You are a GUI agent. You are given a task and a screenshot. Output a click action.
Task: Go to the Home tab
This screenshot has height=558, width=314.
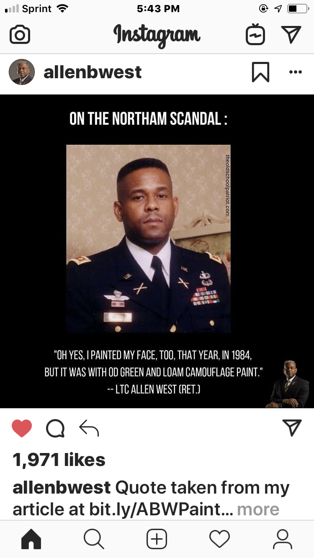[x=31, y=539]
